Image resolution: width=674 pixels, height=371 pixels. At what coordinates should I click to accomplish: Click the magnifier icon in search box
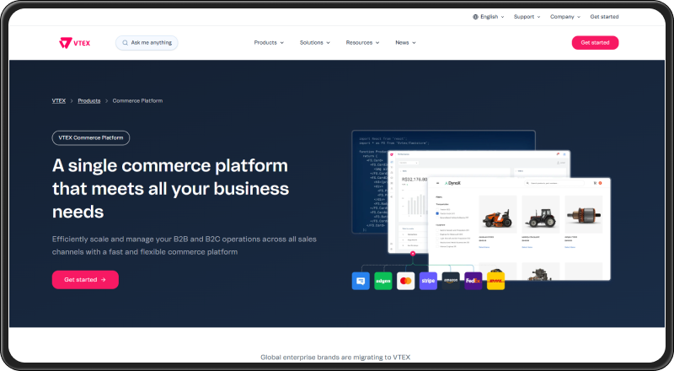click(125, 43)
